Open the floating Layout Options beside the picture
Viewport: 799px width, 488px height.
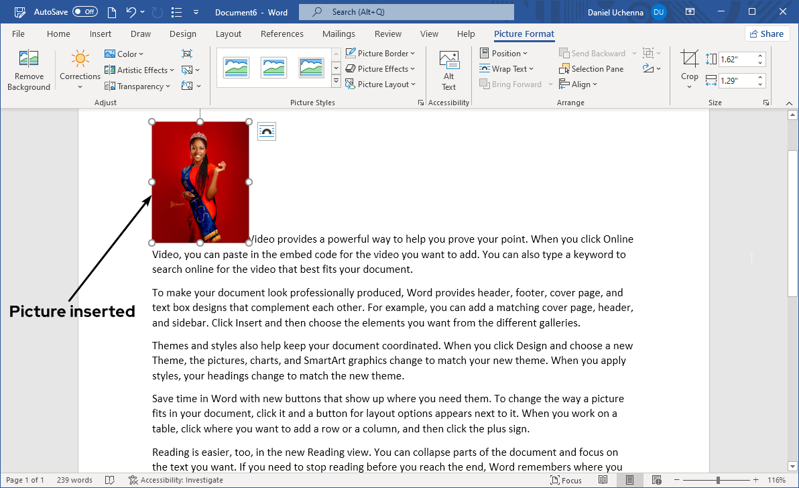tap(266, 131)
